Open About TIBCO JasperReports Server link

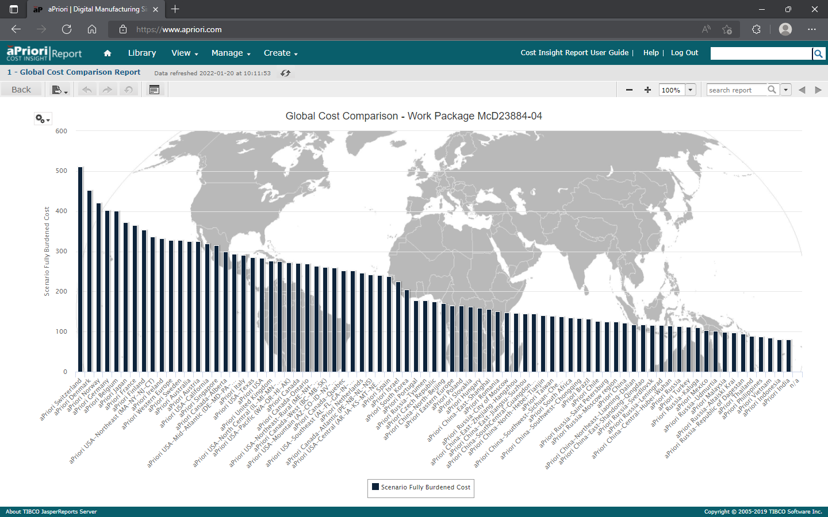click(51, 511)
